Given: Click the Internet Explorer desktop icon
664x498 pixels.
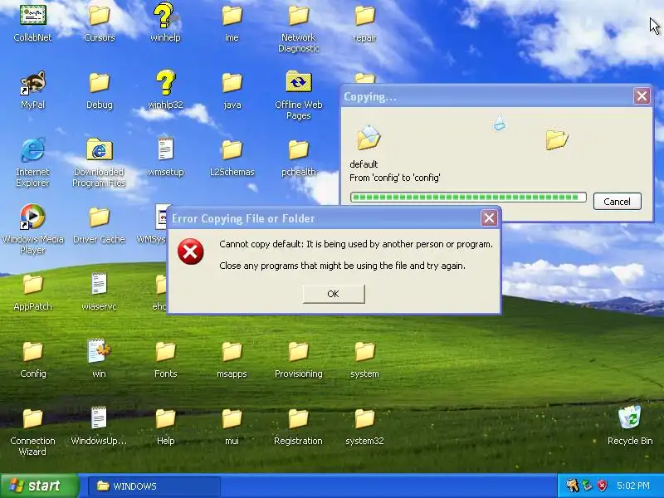Looking at the screenshot, I should click(32, 149).
